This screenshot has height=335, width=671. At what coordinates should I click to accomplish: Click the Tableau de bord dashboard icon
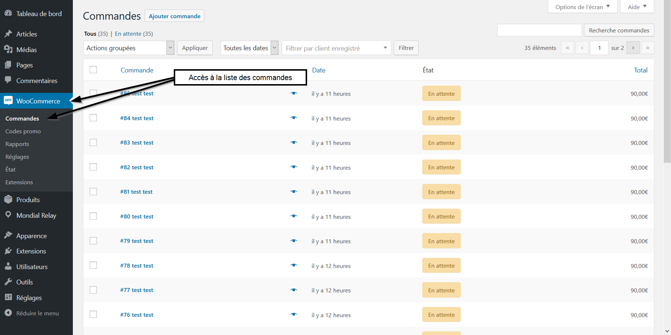(x=8, y=13)
